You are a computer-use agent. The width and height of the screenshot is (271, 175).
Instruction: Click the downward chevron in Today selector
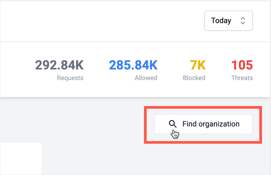point(243,23)
